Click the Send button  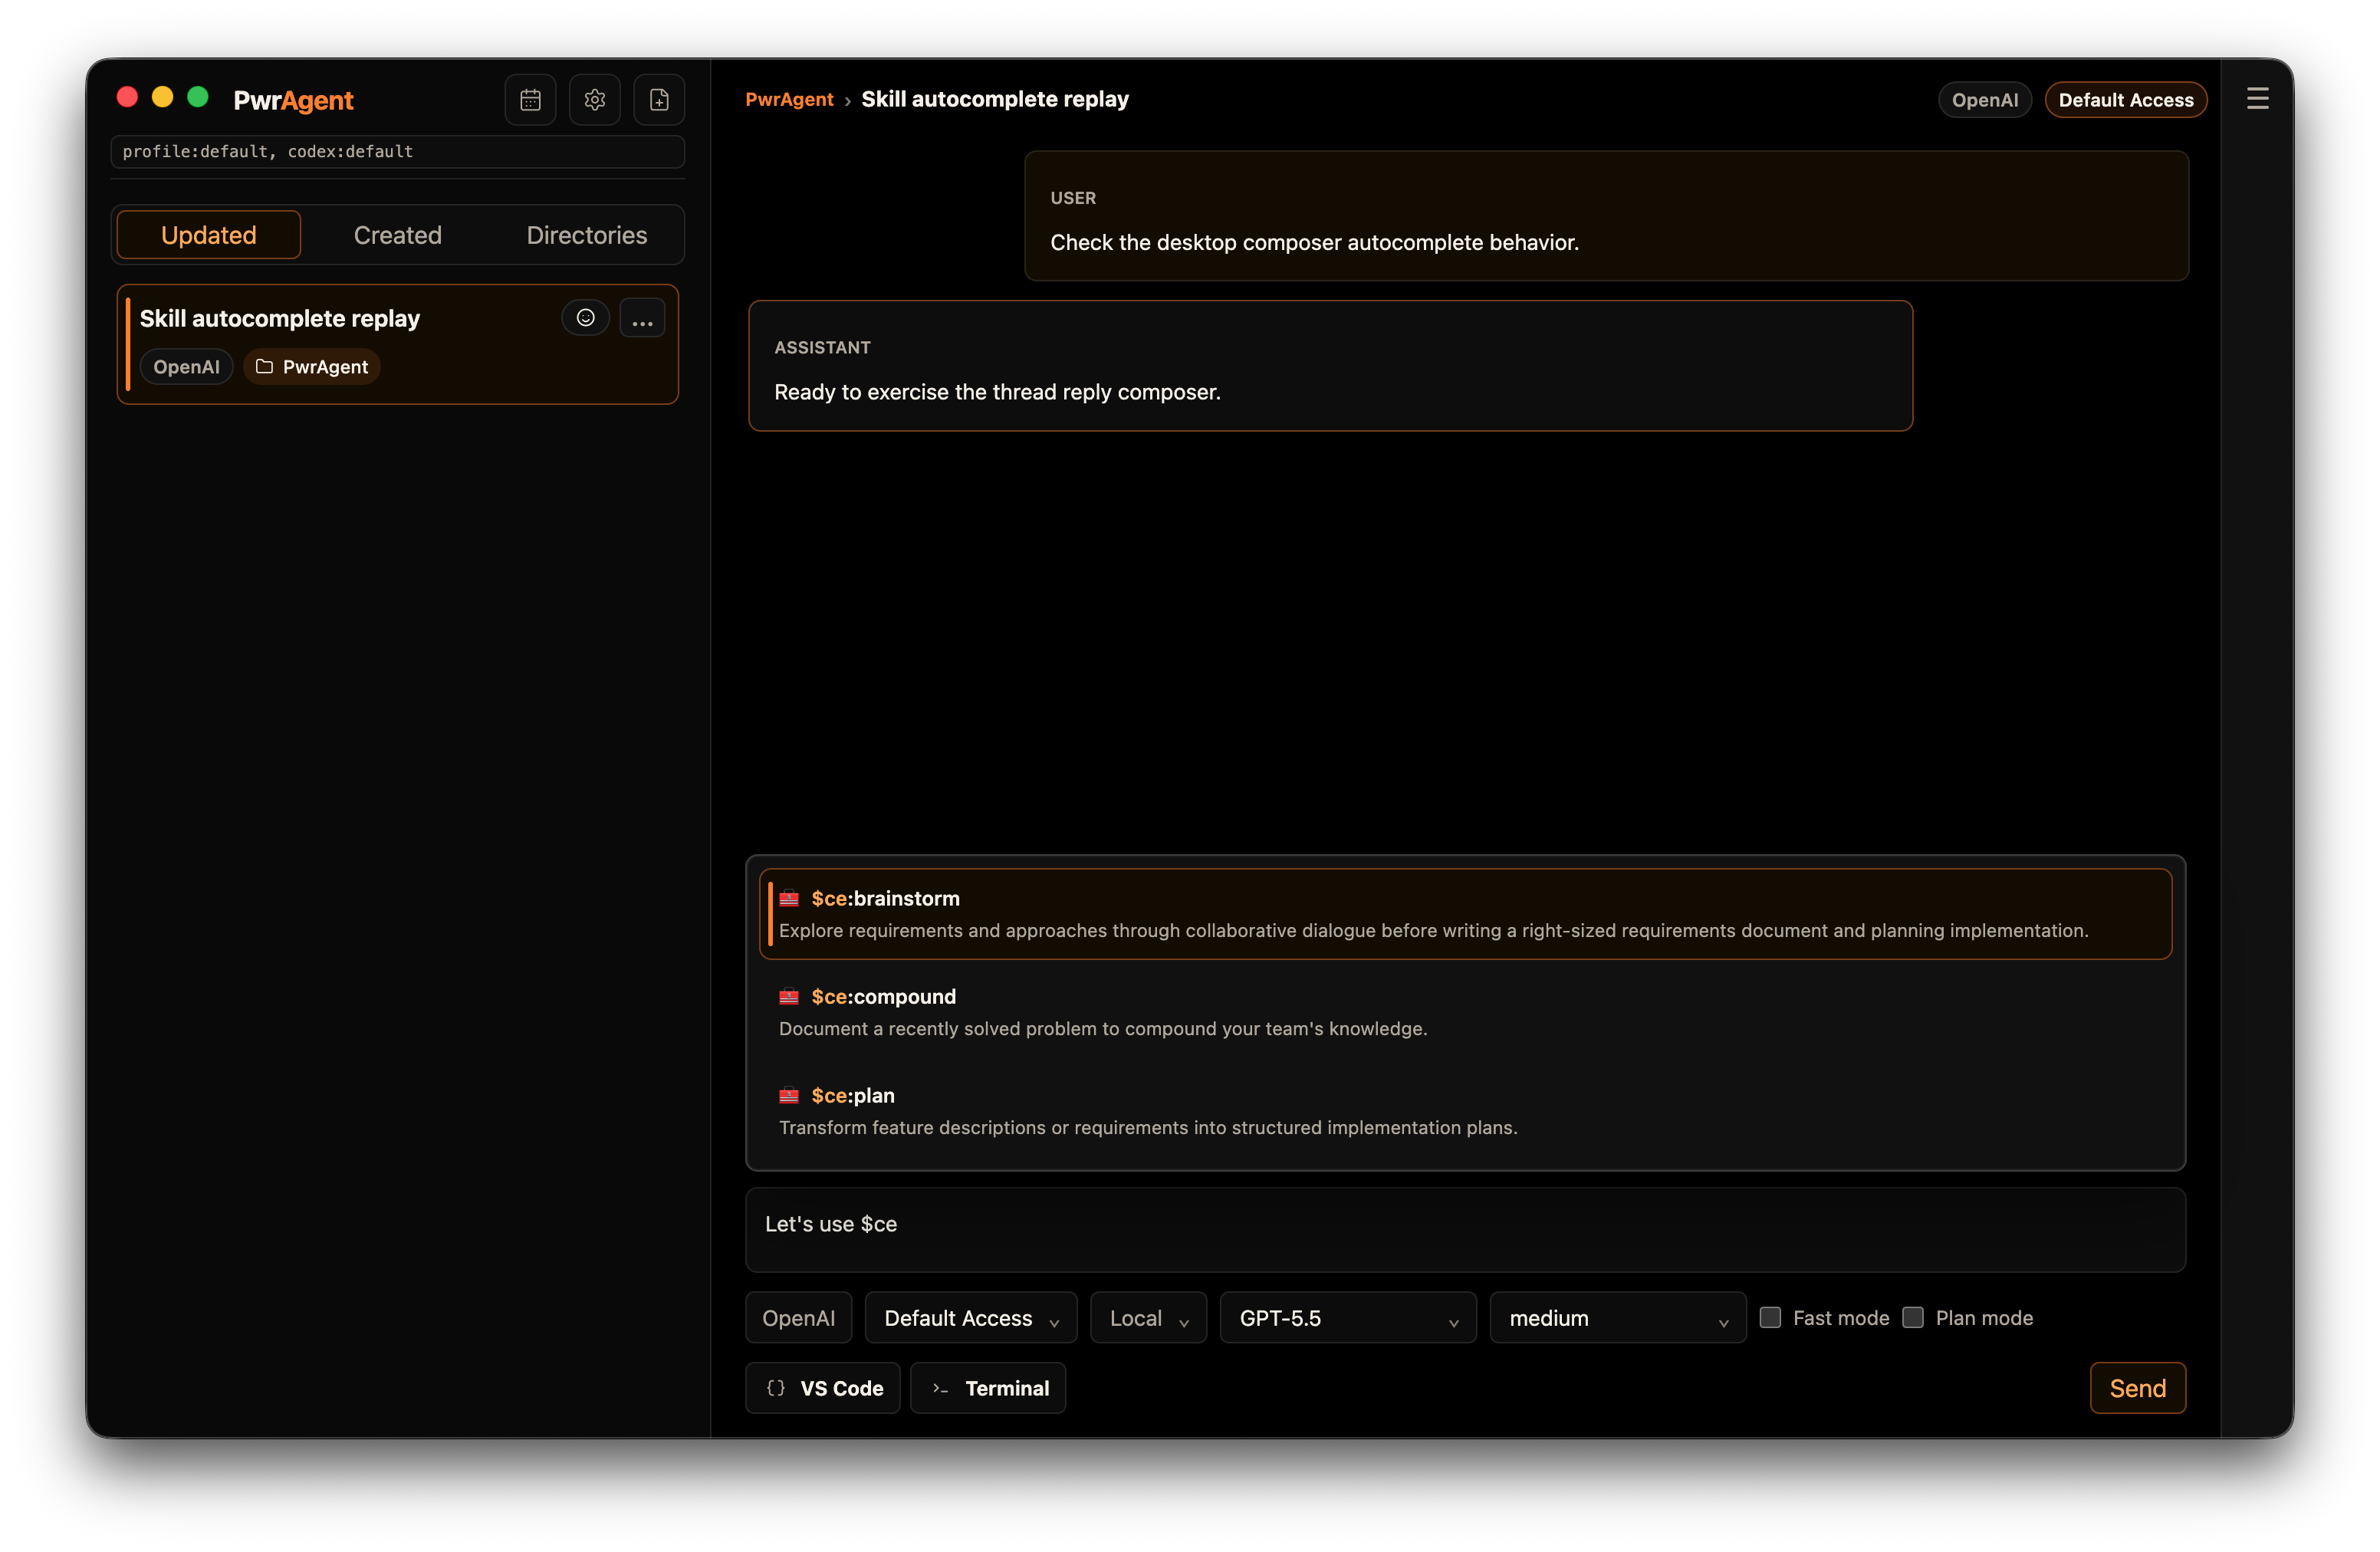[x=2138, y=1388]
